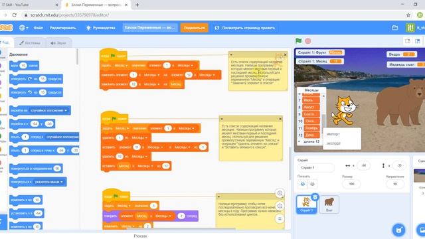This screenshot has width=425, height=239.
Task: Switch to small stage layout
Action: tap(407, 41)
